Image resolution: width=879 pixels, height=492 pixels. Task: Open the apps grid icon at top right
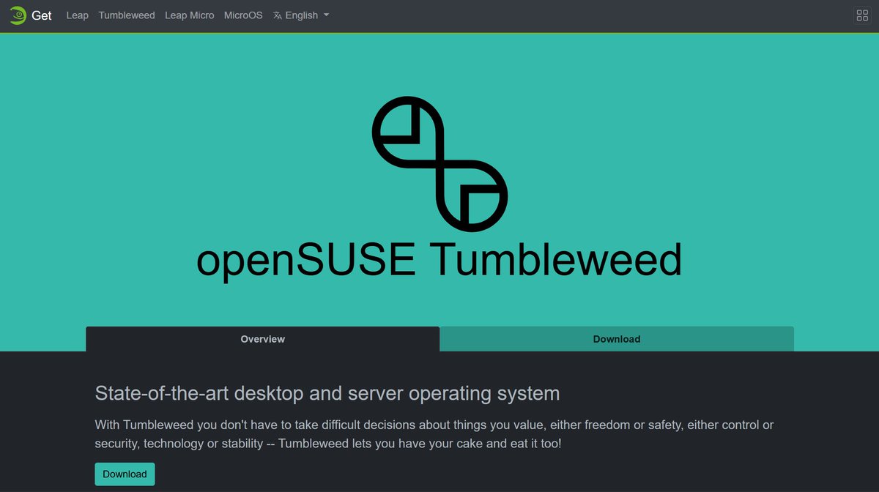point(862,15)
